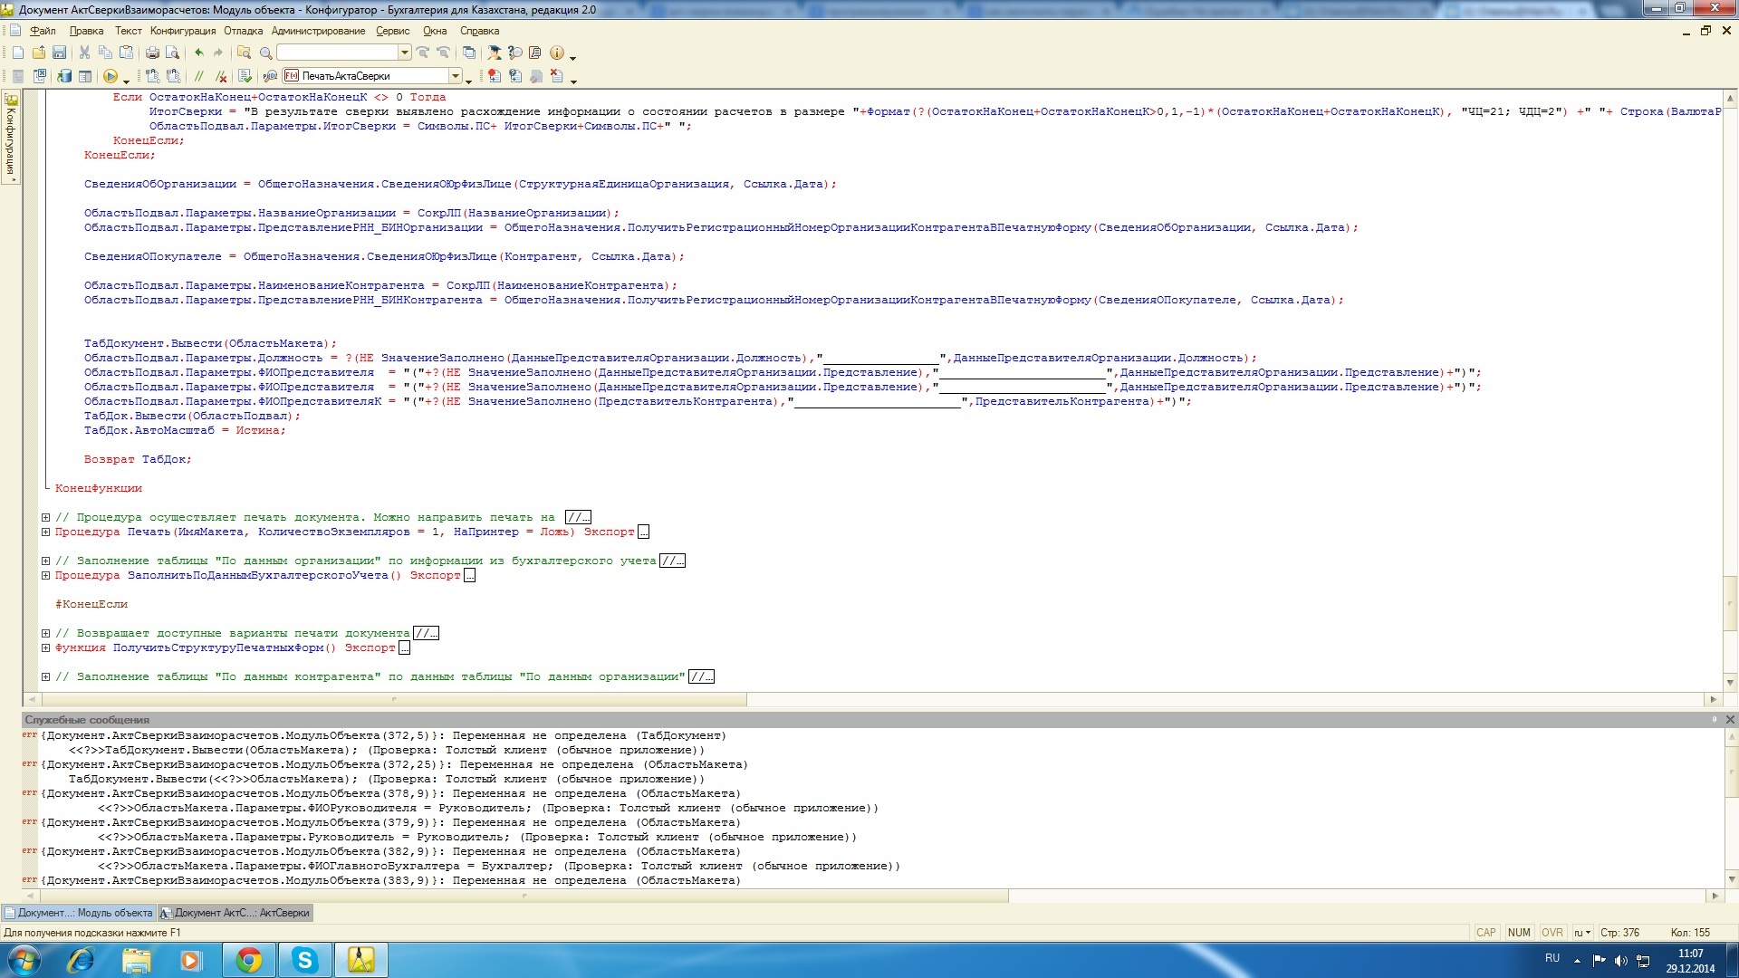Click the Copy icon in toolbar

pos(105,53)
